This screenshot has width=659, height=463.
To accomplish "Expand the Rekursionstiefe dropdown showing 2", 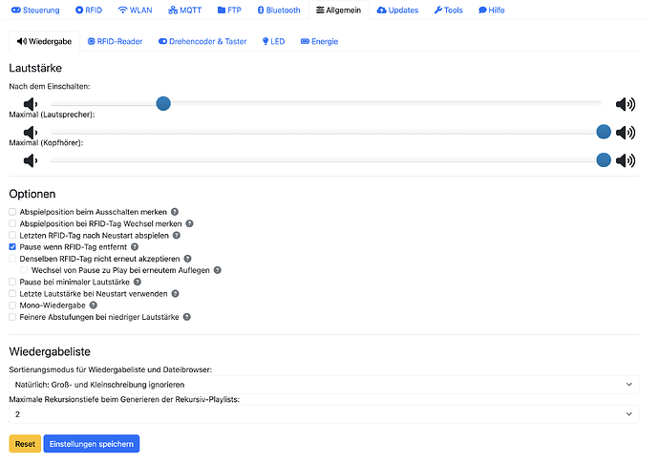I will point(324,414).
